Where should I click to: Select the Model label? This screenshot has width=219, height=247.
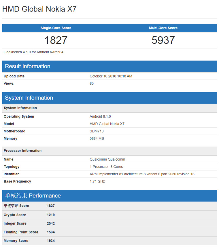coord(9,124)
